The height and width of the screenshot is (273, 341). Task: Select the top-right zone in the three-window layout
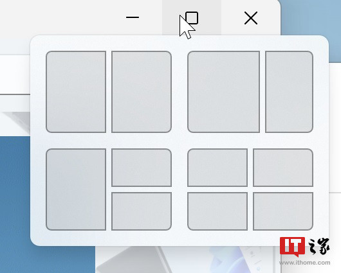(142, 168)
